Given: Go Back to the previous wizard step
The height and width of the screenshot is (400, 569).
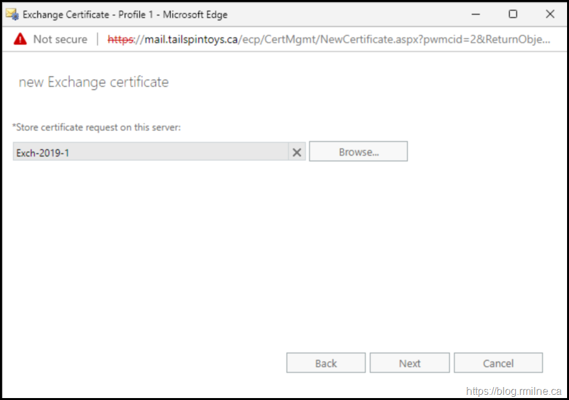Looking at the screenshot, I should pos(326,363).
